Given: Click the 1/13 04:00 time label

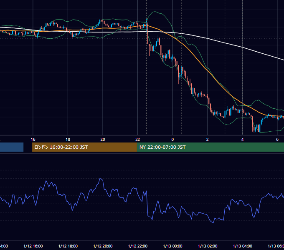Looking at the screenshot, I should [x=242, y=246].
